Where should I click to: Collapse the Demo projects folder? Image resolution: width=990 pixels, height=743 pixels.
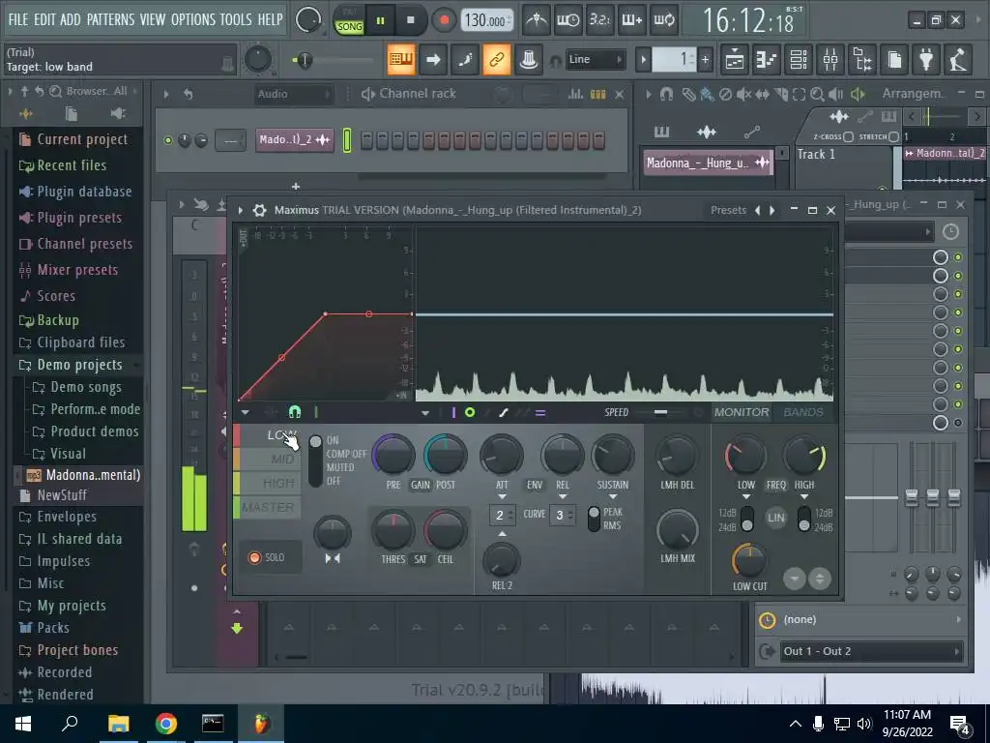pos(79,365)
